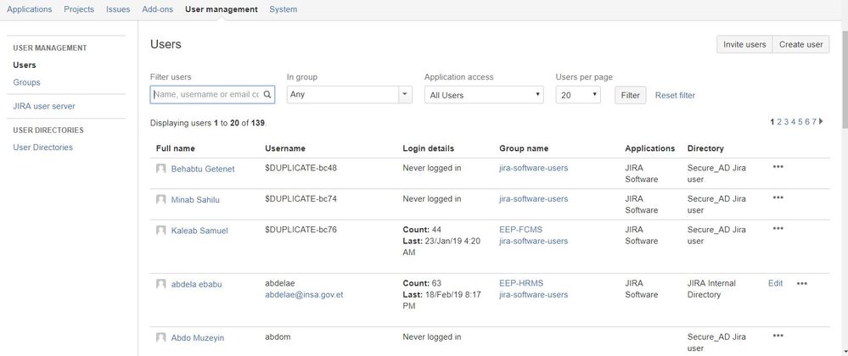848x356 pixels.
Task: Focus the Filter users search field
Action: click(212, 94)
